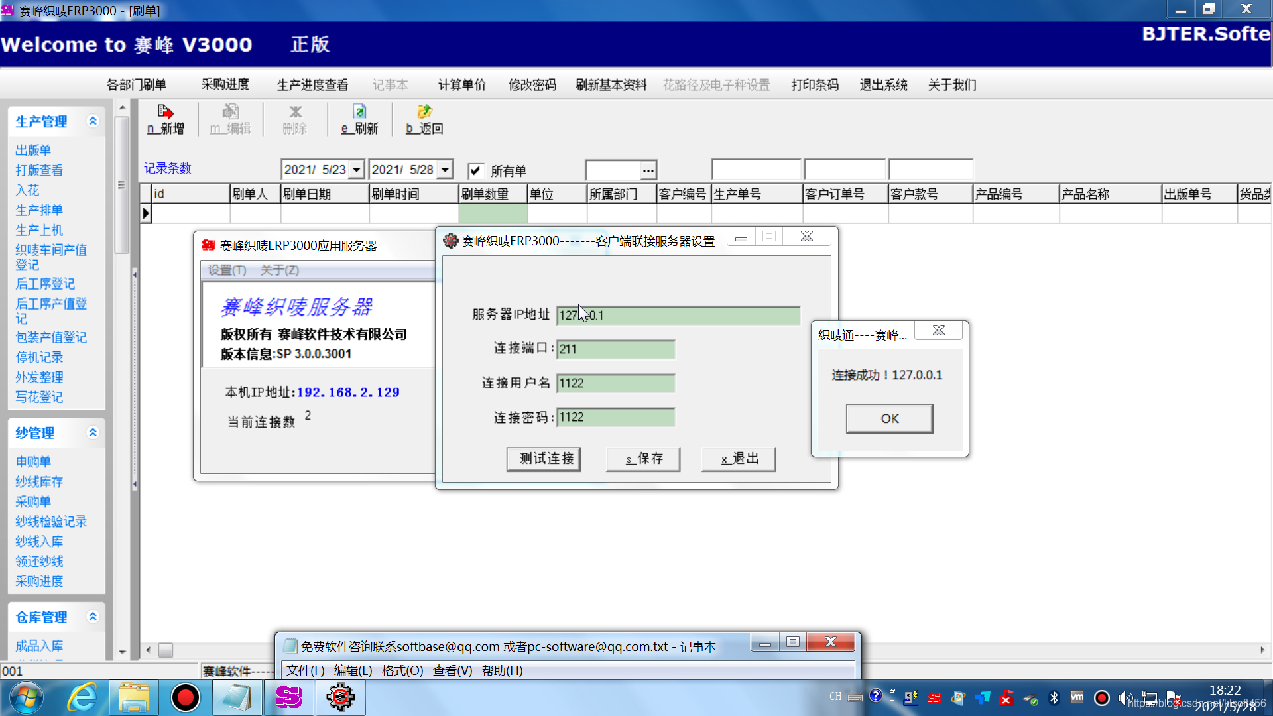
Task: Open the 2021/5/28 end date dropdown
Action: [x=446, y=169]
